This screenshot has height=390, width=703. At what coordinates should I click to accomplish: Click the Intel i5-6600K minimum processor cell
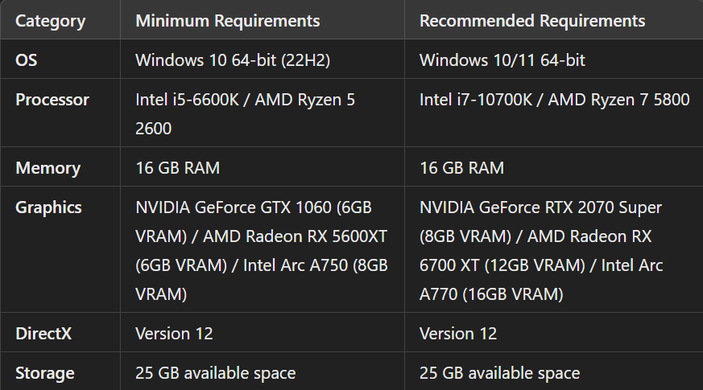coord(245,113)
